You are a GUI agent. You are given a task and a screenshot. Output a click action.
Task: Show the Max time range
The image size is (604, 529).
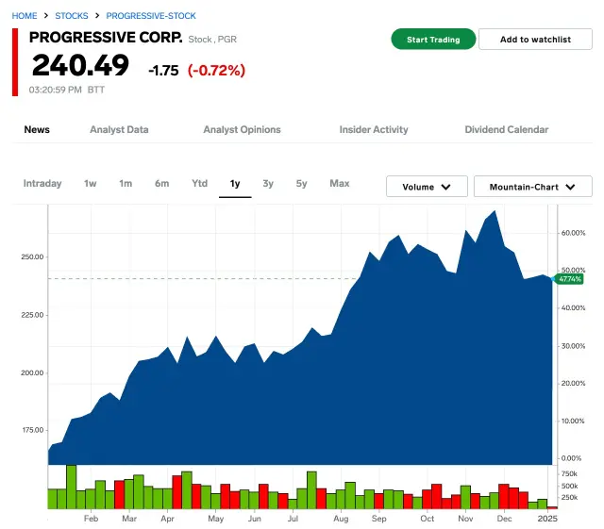click(340, 183)
